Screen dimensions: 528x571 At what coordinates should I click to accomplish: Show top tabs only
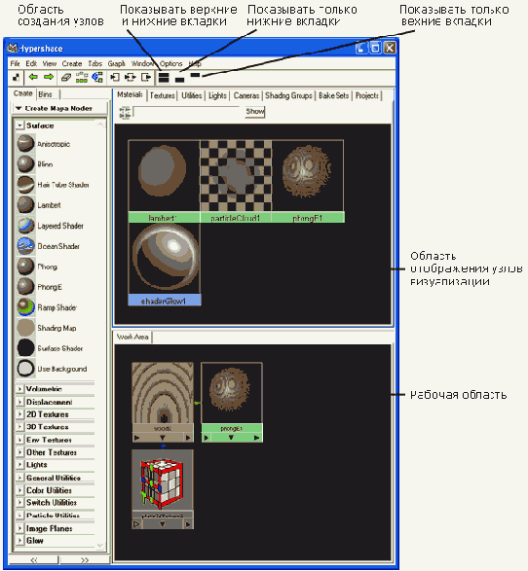pos(196,75)
